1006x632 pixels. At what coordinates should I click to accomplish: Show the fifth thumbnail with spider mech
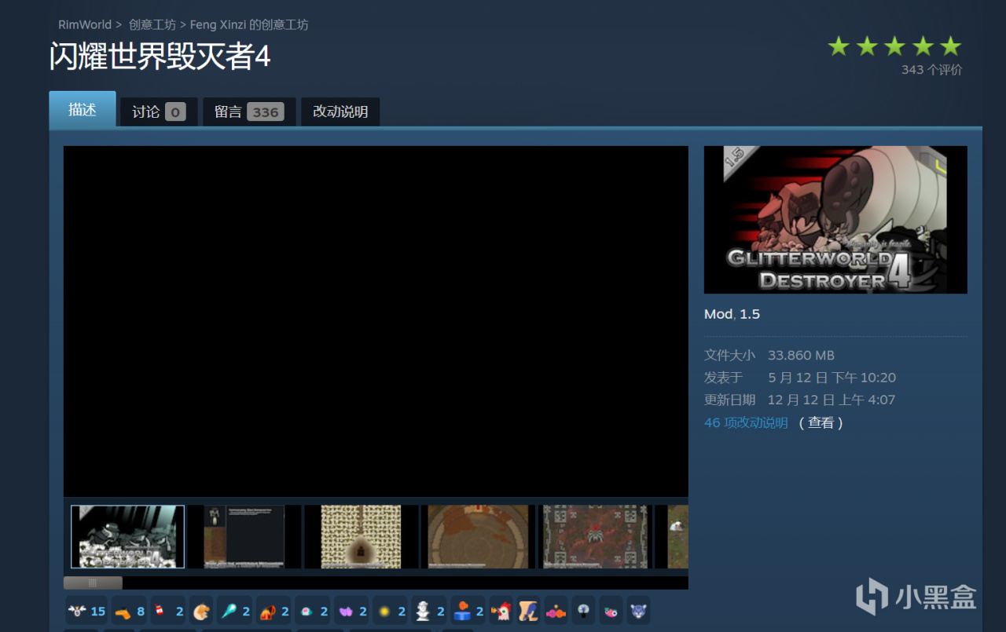[595, 536]
